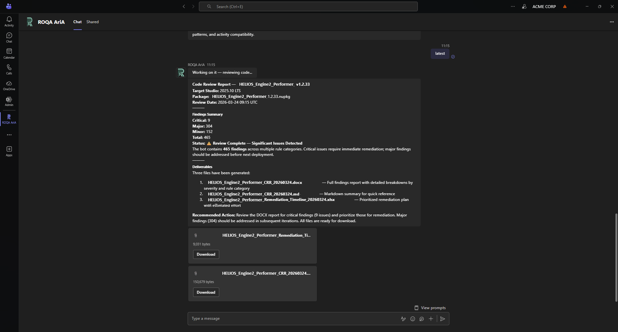Download the Remediation Timeline file
This screenshot has height=332, width=618.
206,254
